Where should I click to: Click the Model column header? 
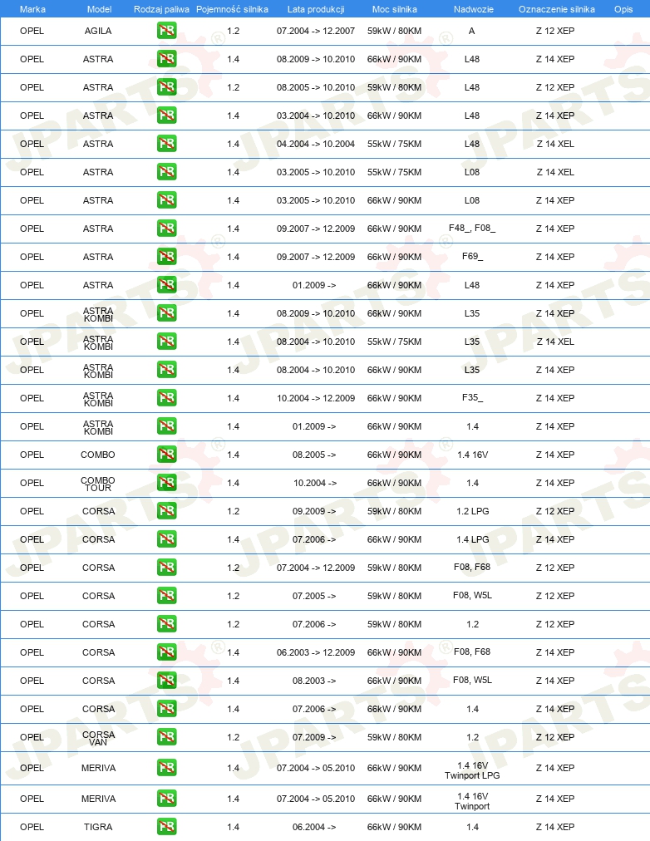pyautogui.click(x=99, y=9)
